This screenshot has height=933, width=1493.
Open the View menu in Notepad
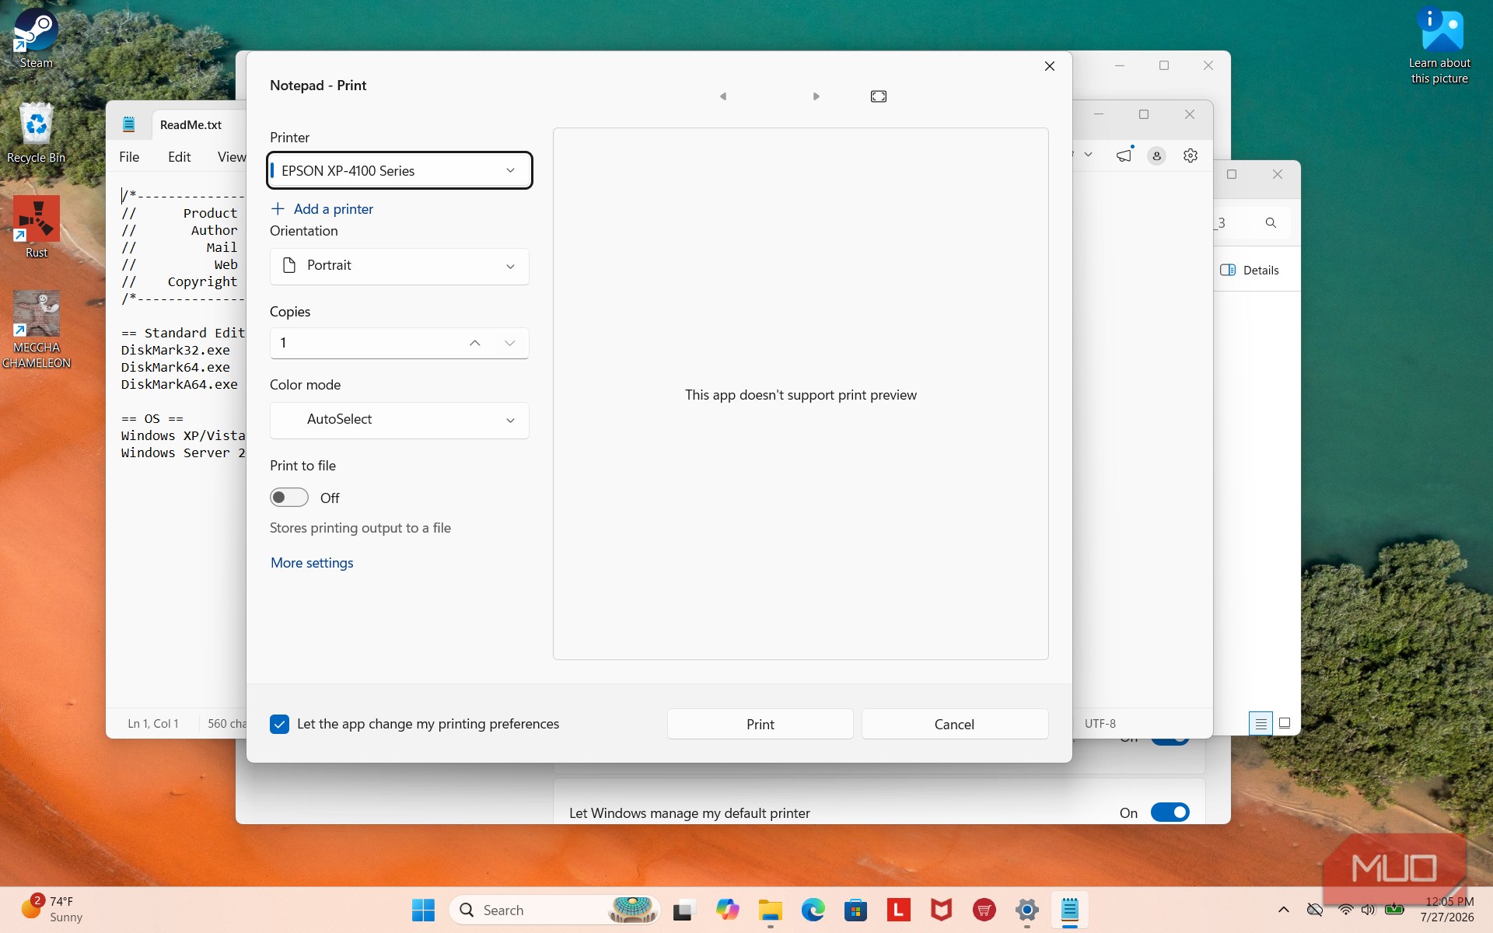[231, 157]
